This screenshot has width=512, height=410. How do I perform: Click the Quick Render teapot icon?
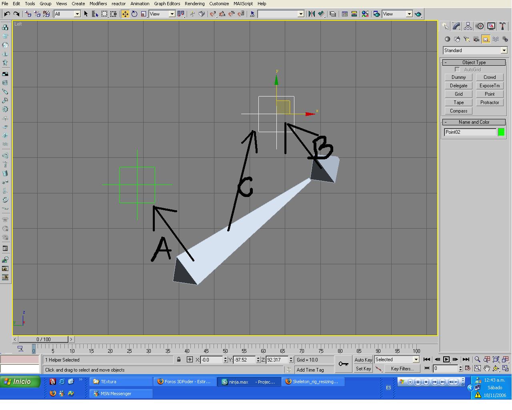(x=418, y=14)
